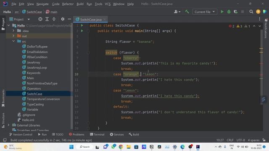The height and width of the screenshot is (151, 269).
Task: Open Current File run configuration dropdown
Action: (205, 12)
